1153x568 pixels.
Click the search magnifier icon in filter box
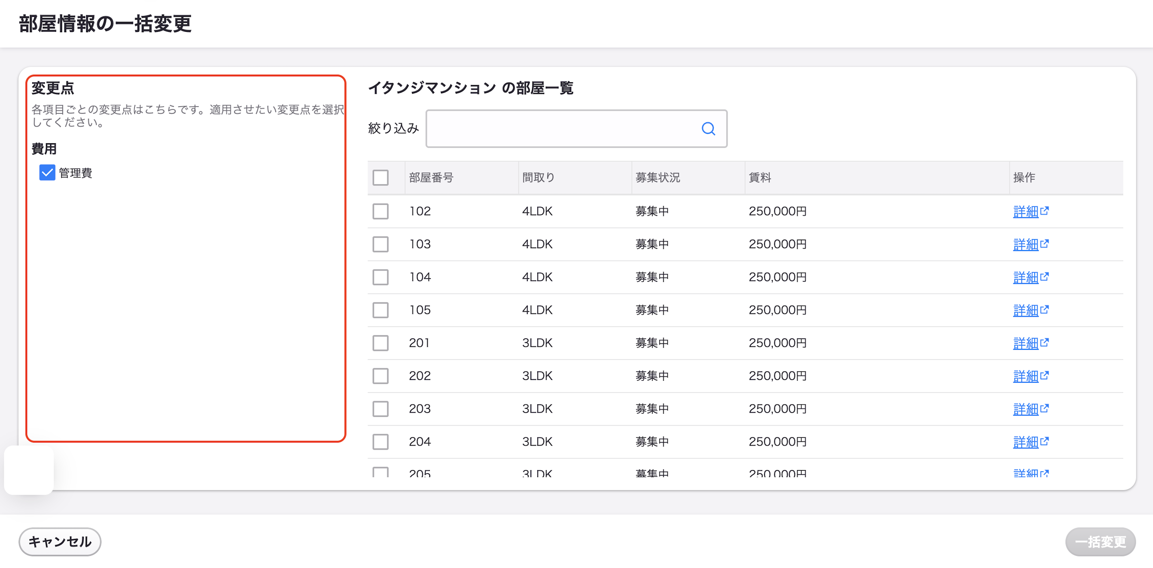point(708,129)
